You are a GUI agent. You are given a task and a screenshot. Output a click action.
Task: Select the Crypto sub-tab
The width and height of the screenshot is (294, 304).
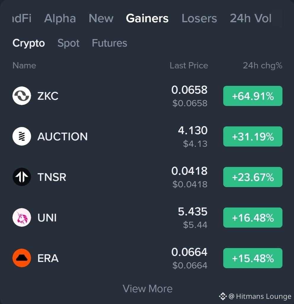click(29, 43)
